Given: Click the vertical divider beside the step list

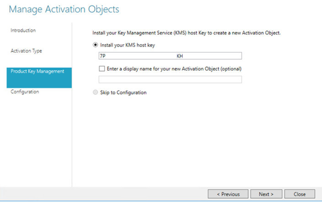Looking at the screenshot, I should 72,105.
